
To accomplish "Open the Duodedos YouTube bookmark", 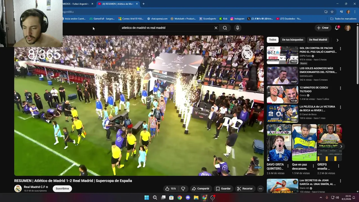I will [289, 19].
